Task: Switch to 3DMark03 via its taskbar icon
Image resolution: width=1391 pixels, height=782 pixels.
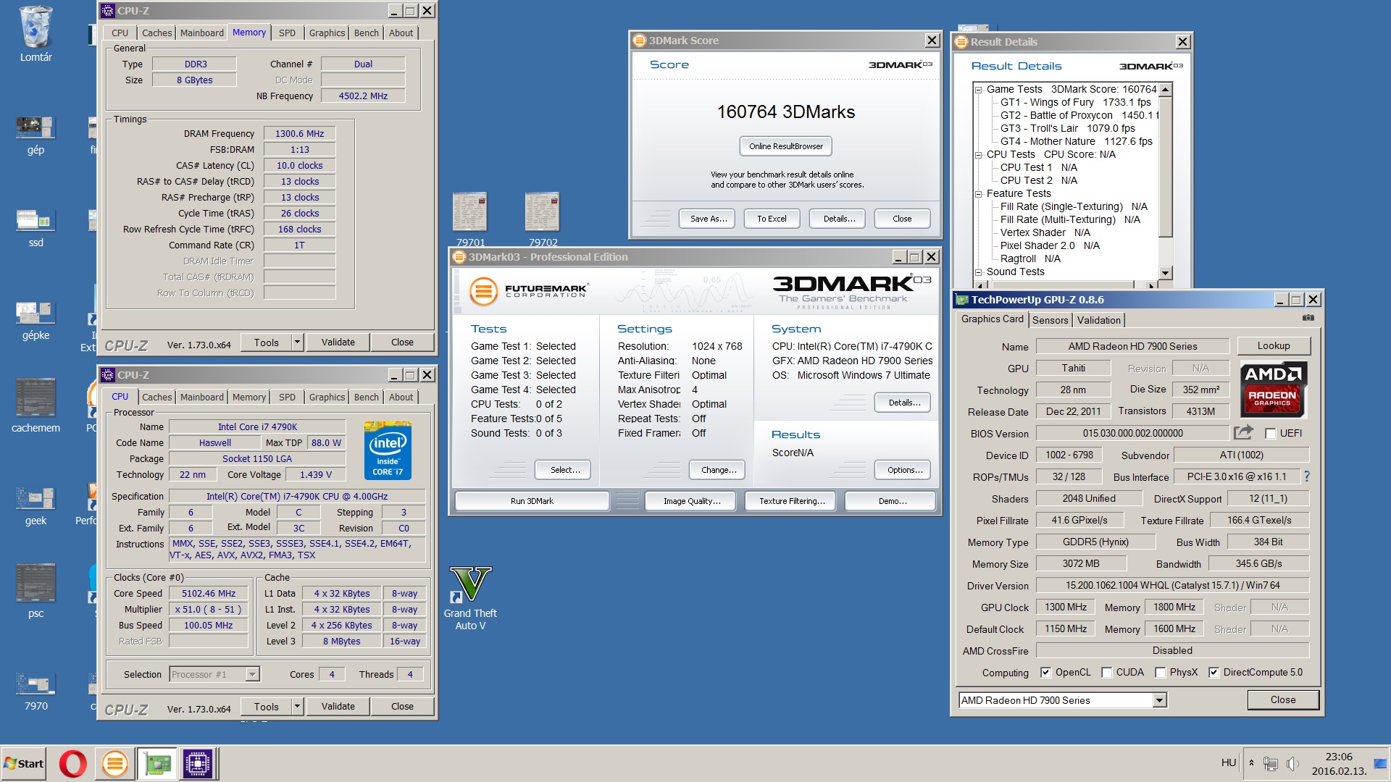Action: (114, 764)
